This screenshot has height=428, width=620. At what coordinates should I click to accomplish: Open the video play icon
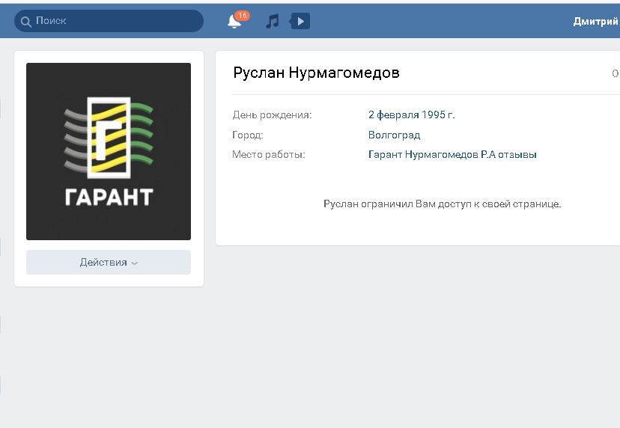300,21
